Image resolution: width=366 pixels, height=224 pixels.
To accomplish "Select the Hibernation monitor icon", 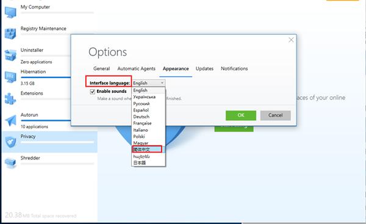I will [10, 77].
